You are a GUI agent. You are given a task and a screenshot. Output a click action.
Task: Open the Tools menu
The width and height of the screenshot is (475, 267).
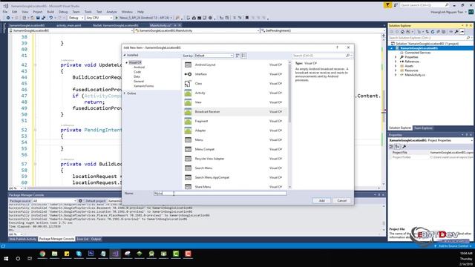pos(88,12)
